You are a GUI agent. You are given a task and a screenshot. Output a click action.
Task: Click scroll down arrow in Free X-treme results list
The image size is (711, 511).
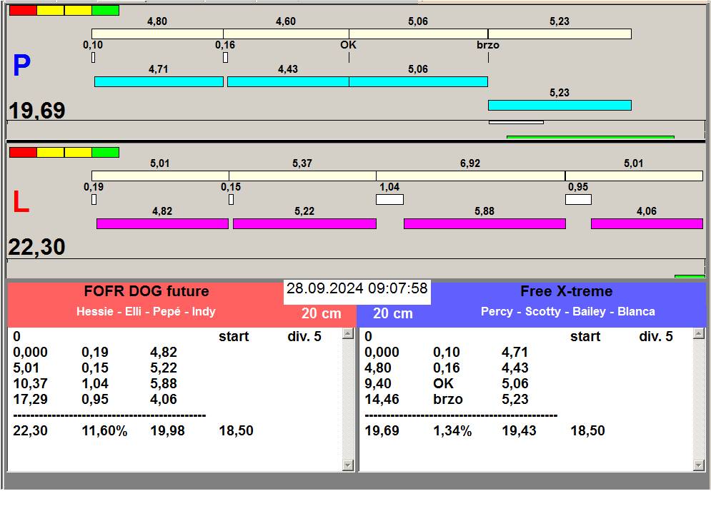pos(699,465)
